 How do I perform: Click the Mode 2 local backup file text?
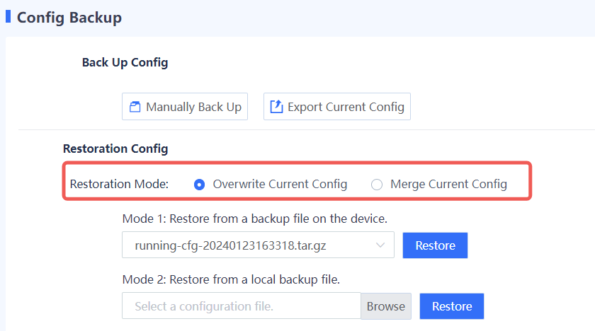tap(231, 279)
